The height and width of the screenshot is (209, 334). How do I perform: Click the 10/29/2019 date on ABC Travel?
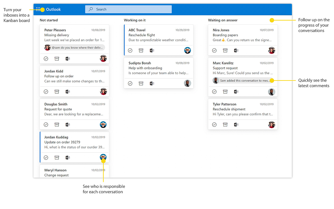pyautogui.click(x=182, y=30)
